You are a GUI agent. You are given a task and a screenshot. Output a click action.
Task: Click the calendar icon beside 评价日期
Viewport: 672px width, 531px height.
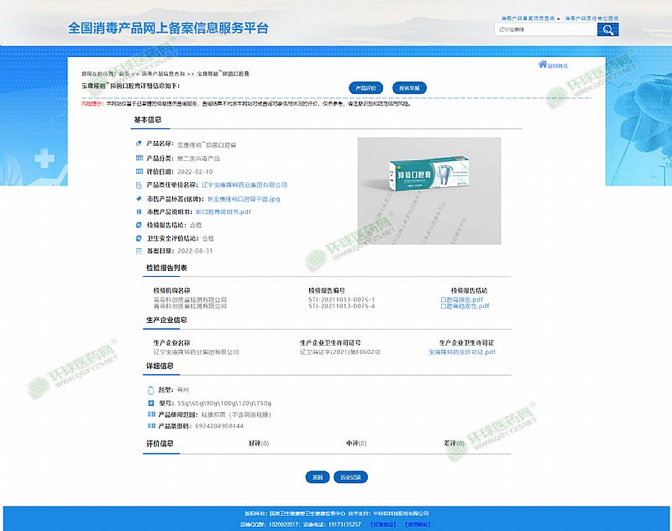[x=139, y=171]
